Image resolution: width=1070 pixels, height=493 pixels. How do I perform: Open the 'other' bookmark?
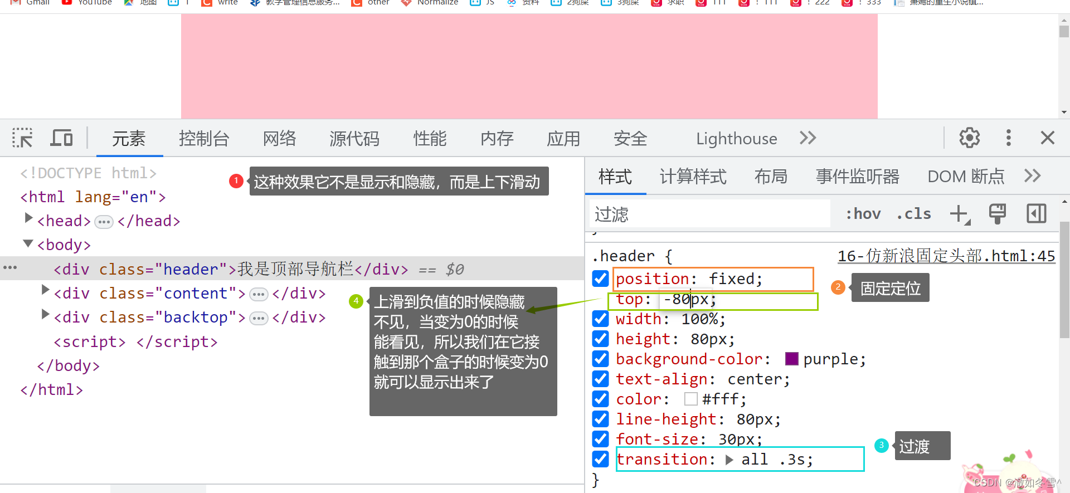pos(371,3)
